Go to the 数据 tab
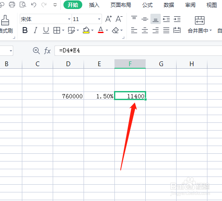 169,5
